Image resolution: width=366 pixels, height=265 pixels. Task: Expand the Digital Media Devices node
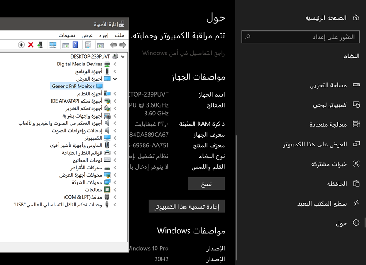[x=115, y=64]
